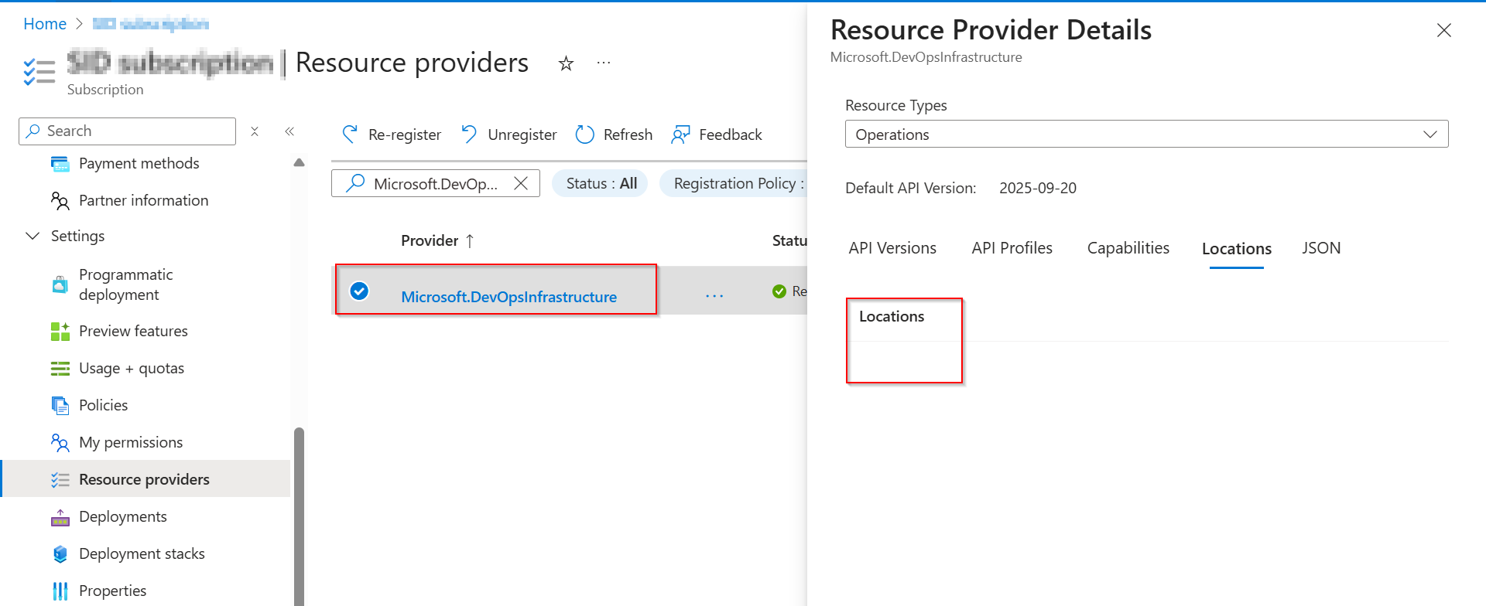The height and width of the screenshot is (606, 1486).
Task: Click the Properties bars icon
Action: pyautogui.click(x=60, y=591)
